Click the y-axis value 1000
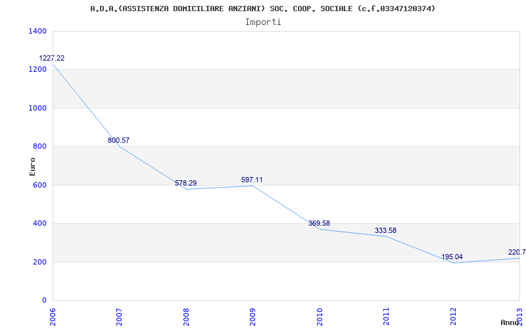526x329 pixels. click(x=38, y=108)
